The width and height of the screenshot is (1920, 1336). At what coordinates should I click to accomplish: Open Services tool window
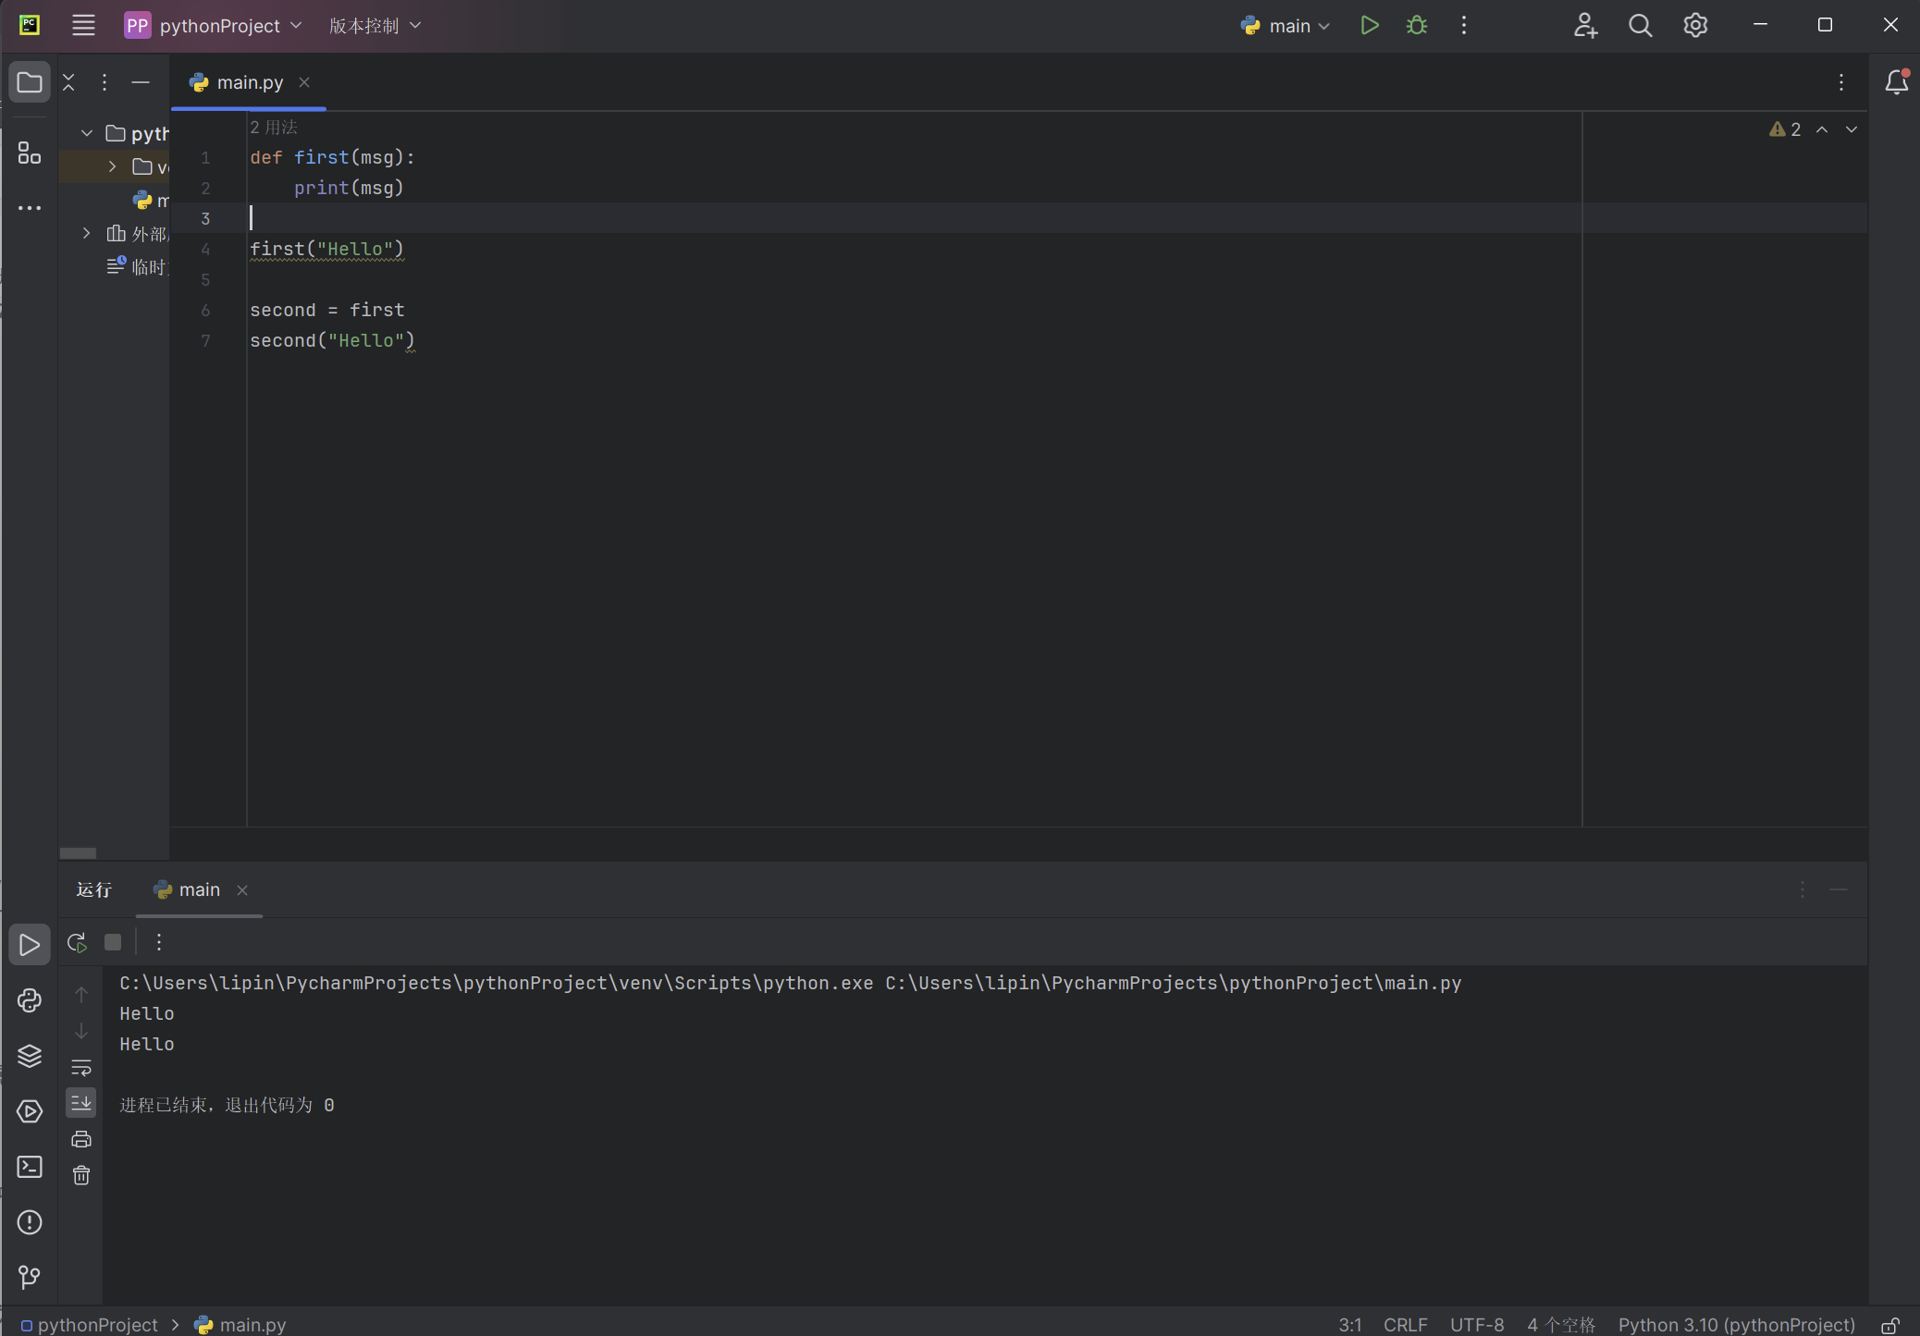coord(30,1111)
